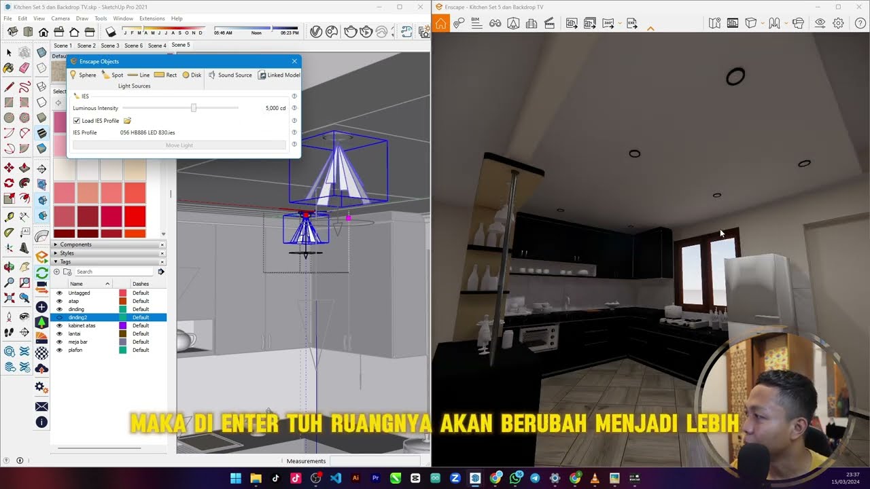Open the SketchUp Camera menu
Viewport: 870px width, 489px height.
[x=60, y=18]
